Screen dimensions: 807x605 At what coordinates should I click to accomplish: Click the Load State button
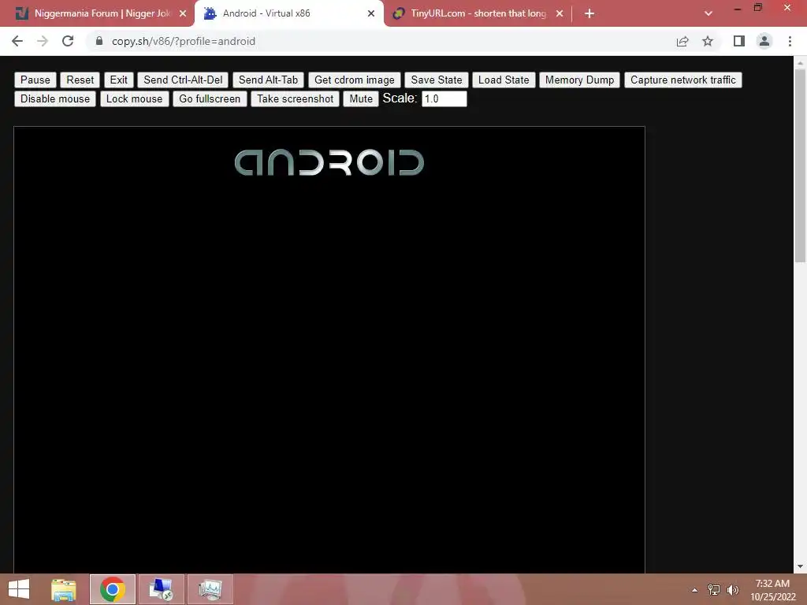coord(504,80)
